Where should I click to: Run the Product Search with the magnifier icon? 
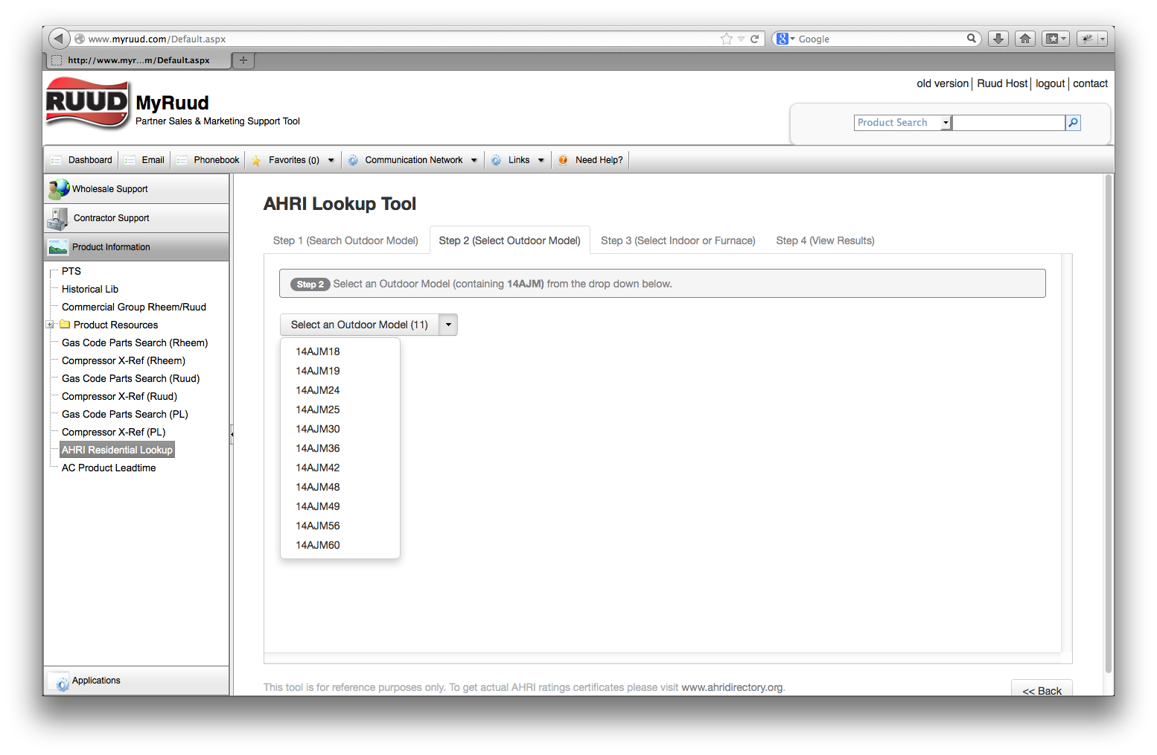1072,122
